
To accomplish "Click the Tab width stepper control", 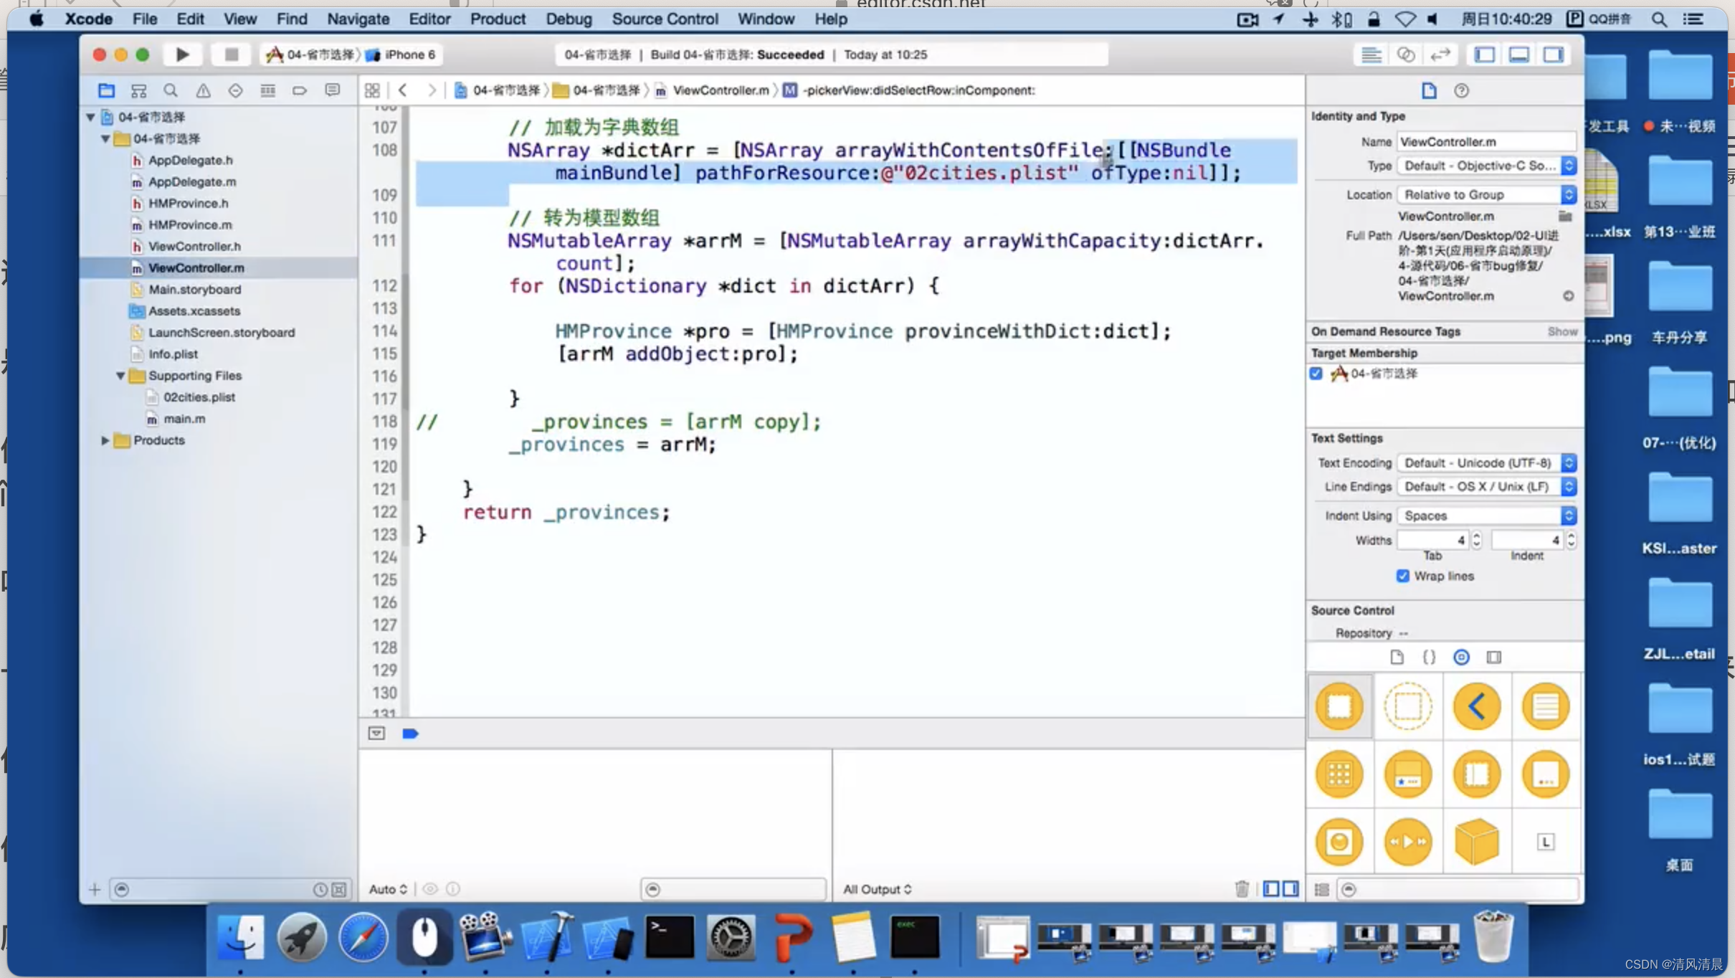I will pyautogui.click(x=1475, y=540).
